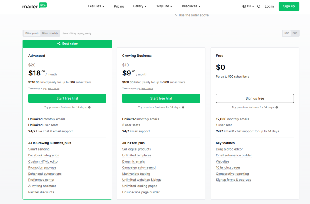Open the Gallery dropdown menu
Screen dimensions: 310x204
[140, 6]
